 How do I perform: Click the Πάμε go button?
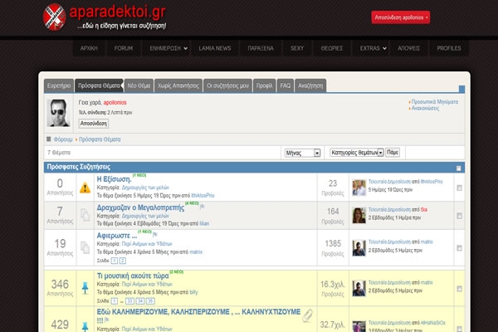point(393,153)
